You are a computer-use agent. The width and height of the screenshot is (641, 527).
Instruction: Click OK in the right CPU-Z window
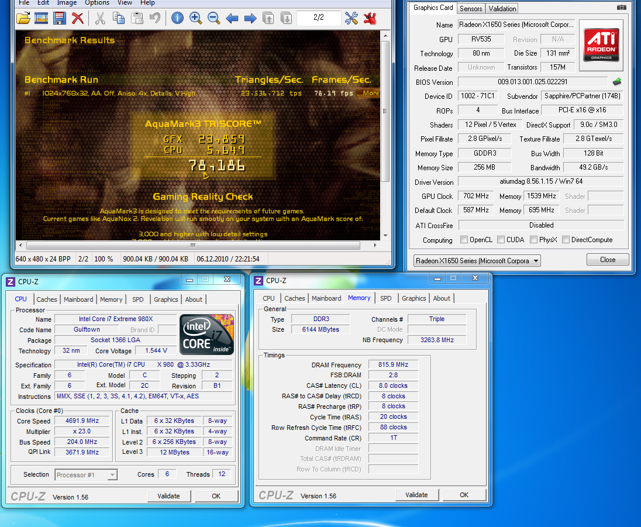coord(464,495)
